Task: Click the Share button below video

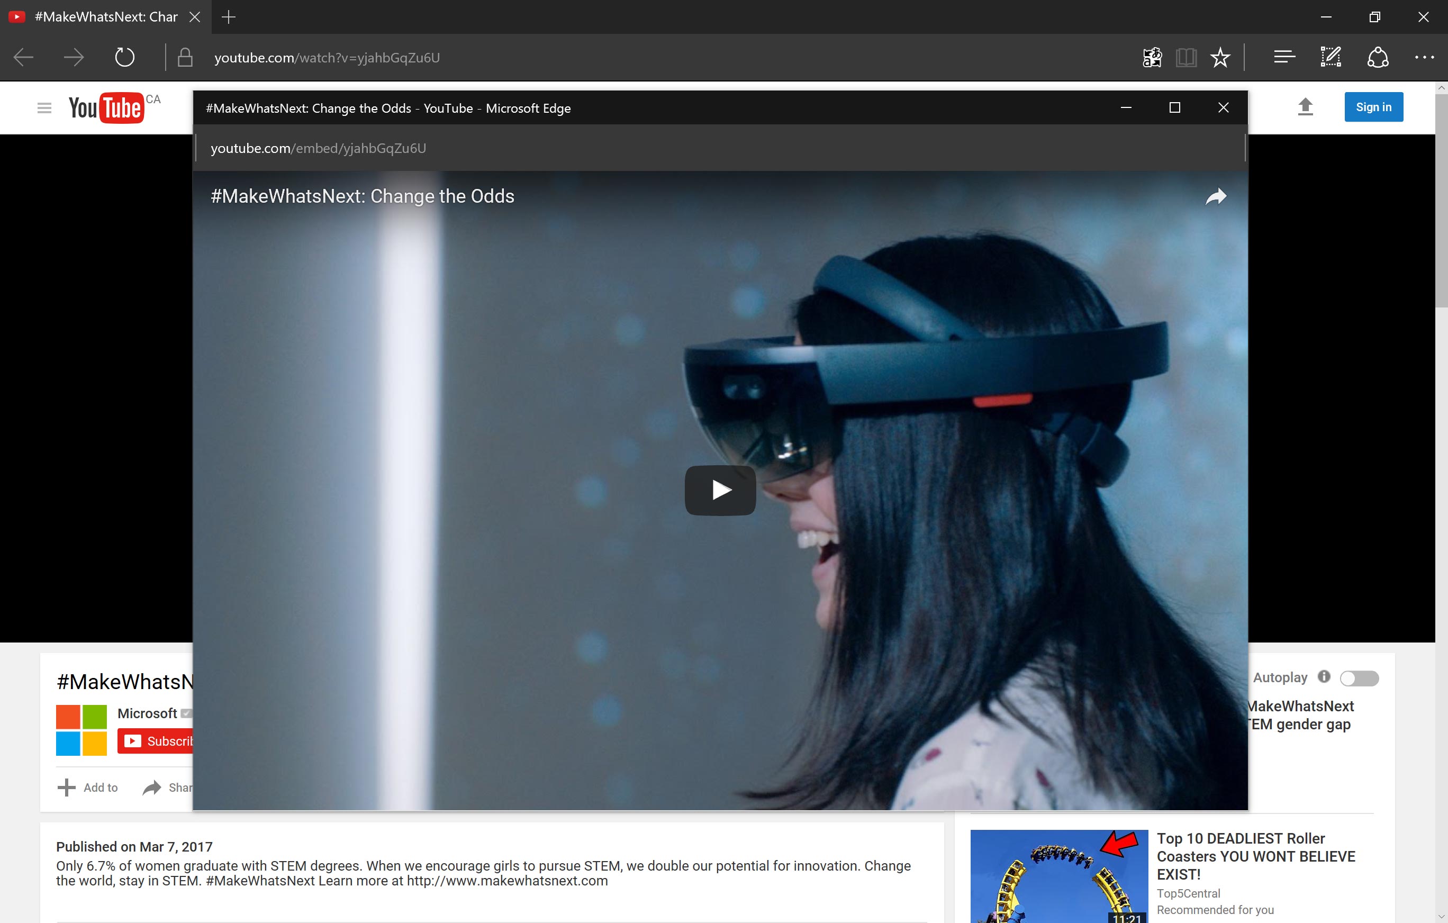Action: (x=167, y=788)
